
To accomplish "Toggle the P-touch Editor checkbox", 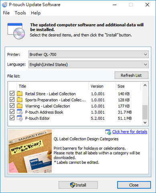I will click(12, 118).
